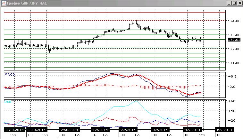Click the 171.00 price axis label

[x=234, y=63]
